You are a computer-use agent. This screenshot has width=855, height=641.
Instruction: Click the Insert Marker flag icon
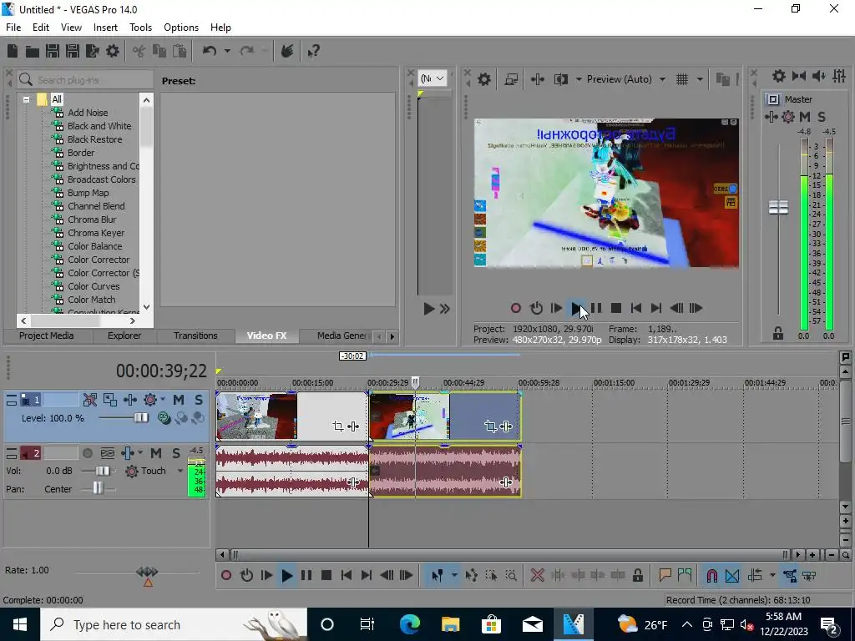(665, 575)
